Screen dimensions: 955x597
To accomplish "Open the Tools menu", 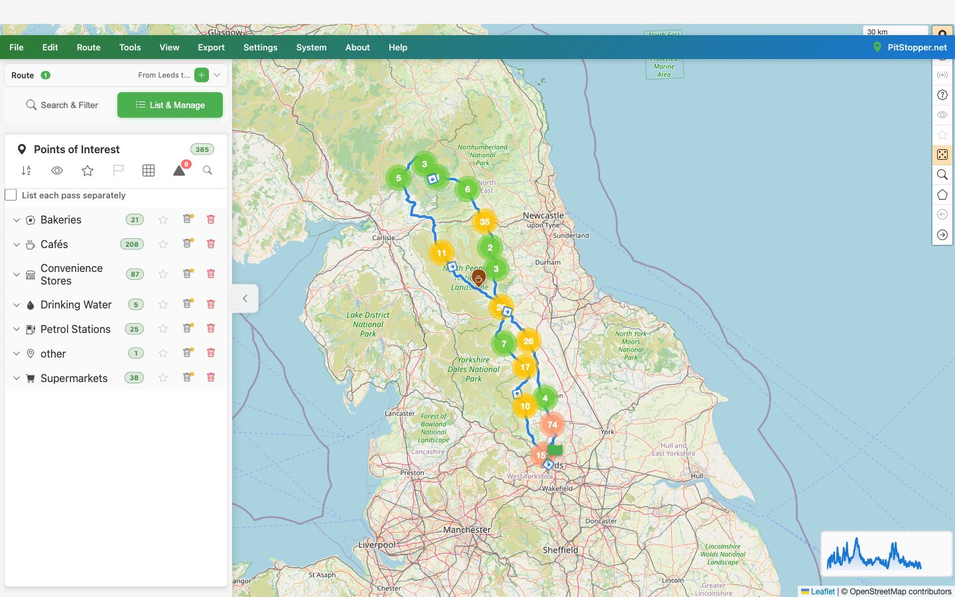I will pos(130,47).
